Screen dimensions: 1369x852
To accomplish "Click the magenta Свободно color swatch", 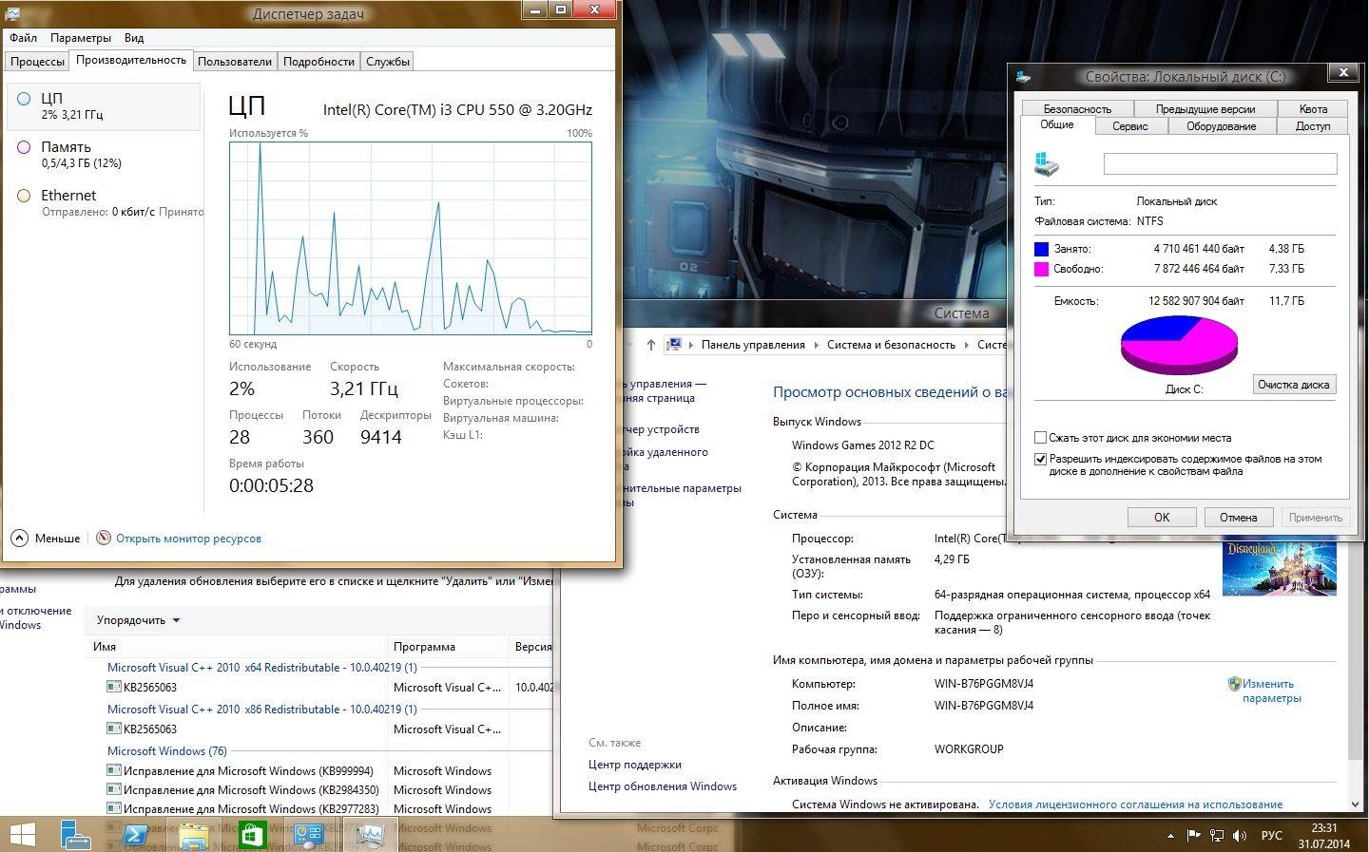I will click(1041, 269).
